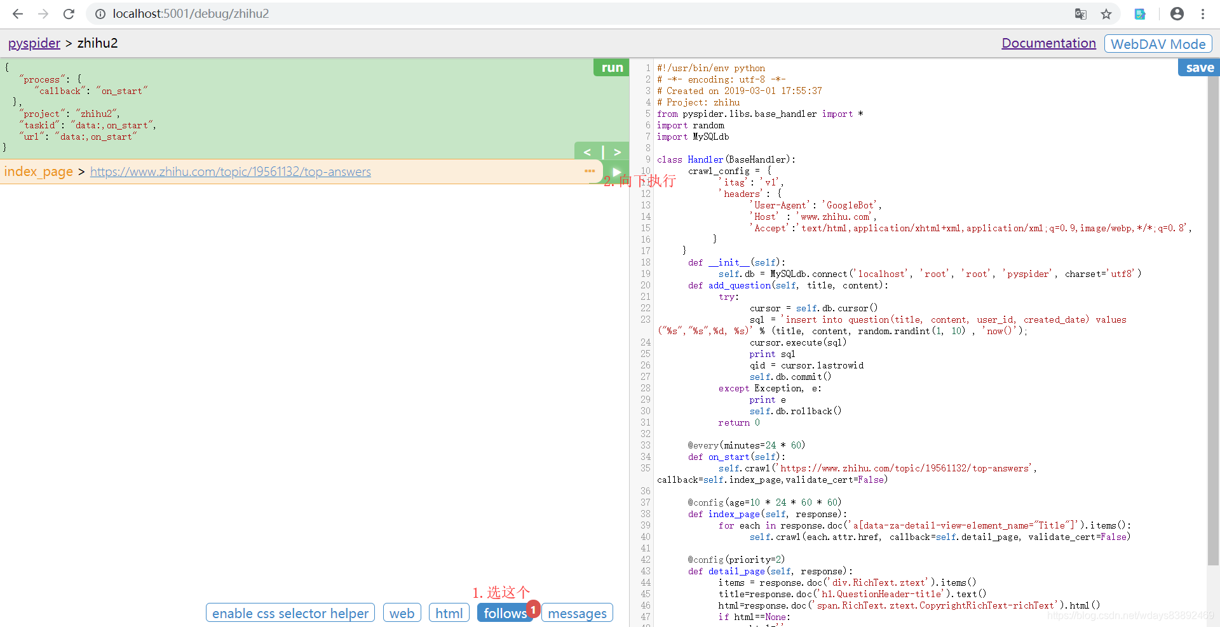
Task: Enable css selector helper
Action: pyautogui.click(x=290, y=613)
